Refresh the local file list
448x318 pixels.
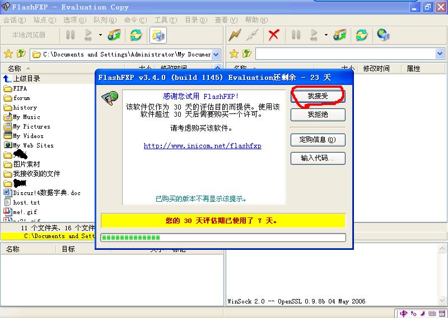click(136, 35)
